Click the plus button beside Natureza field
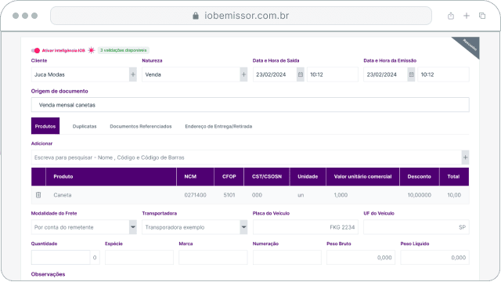The image size is (501, 282). pyautogui.click(x=243, y=74)
